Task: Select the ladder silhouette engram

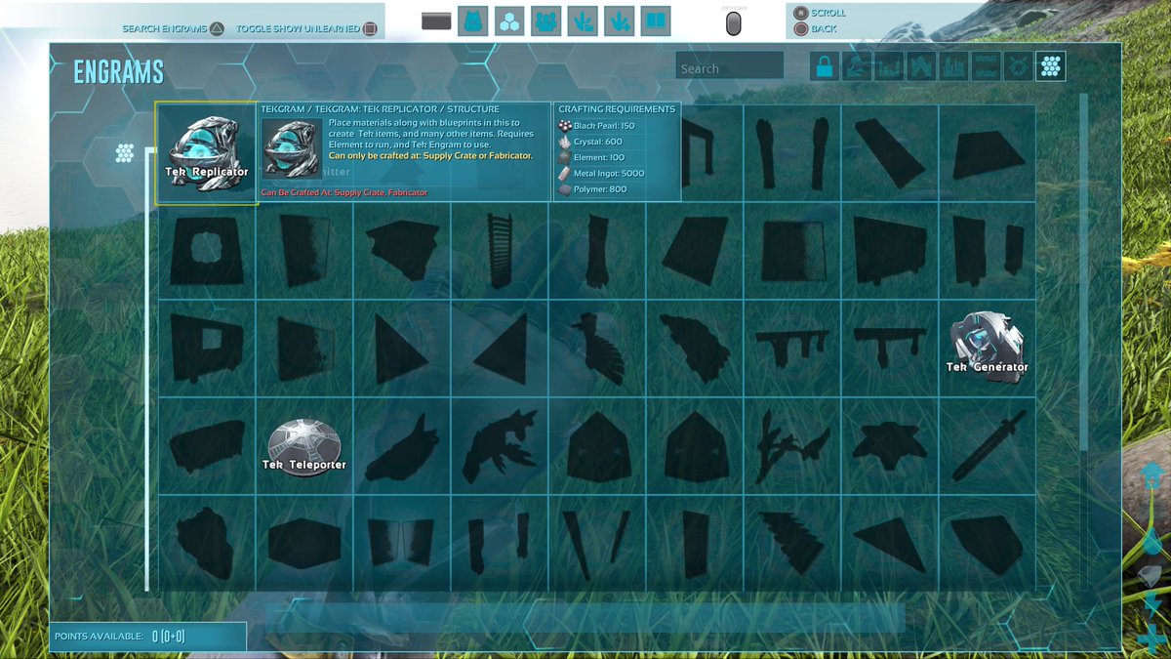Action: coord(500,251)
